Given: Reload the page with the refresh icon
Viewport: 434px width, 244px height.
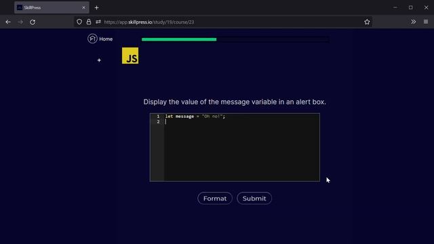Looking at the screenshot, I should [33, 22].
